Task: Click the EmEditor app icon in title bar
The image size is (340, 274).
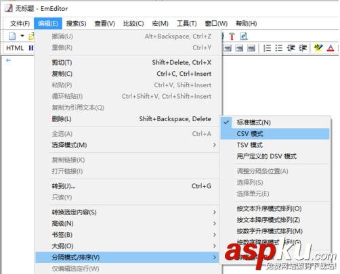Action: point(8,8)
